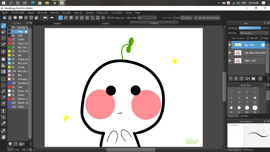Select the Lấp lánh blink blink layer thumbnail
Screen dimensions: 270x152
point(238,53)
